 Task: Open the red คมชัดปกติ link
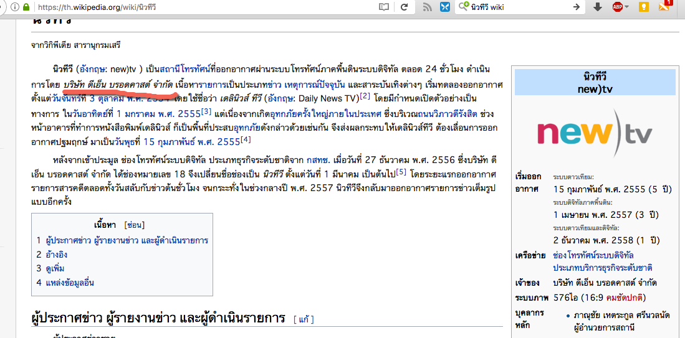pos(625,298)
